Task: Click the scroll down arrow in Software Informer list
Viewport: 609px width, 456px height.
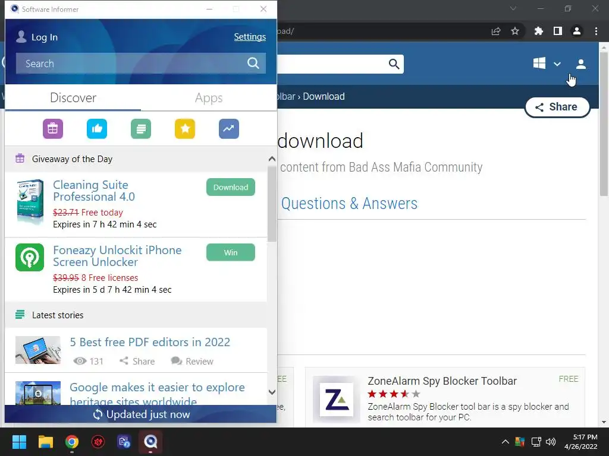Action: click(272, 392)
